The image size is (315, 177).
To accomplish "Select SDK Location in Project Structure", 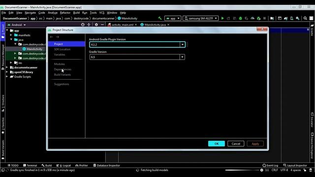I will pos(62,49).
